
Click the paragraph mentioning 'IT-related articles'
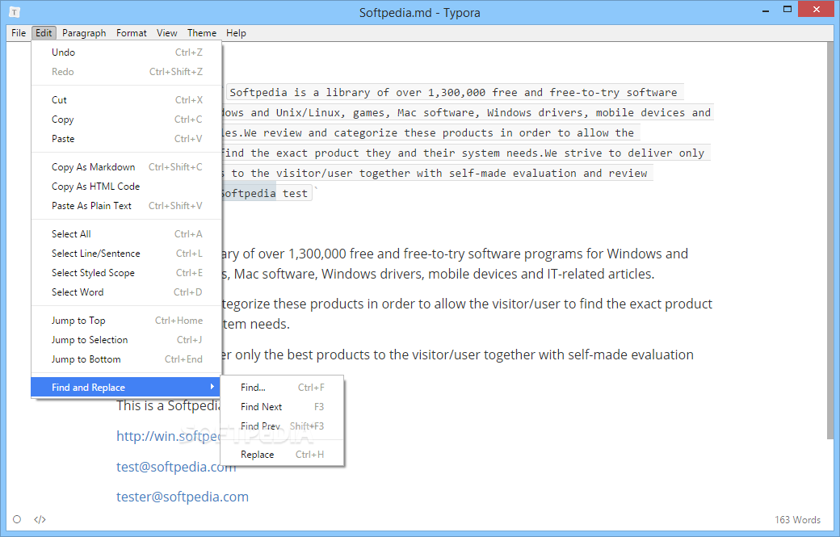439,274
